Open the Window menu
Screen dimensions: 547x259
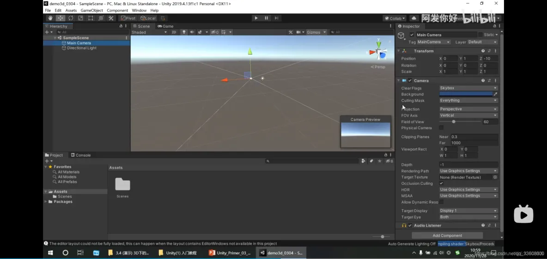[139, 11]
